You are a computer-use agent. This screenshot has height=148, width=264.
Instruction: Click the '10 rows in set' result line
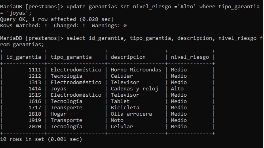tap(41, 139)
